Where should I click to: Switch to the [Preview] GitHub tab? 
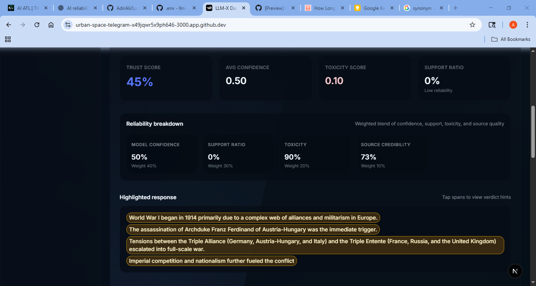pyautogui.click(x=275, y=8)
